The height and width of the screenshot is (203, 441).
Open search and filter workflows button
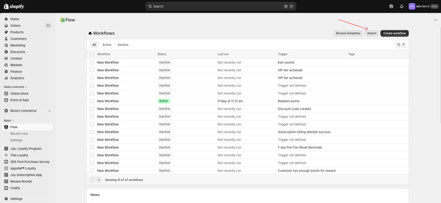(x=401, y=45)
